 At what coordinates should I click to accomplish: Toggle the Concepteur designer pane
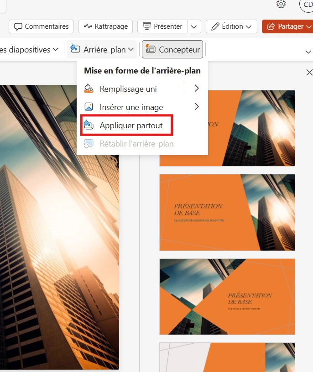pos(172,49)
